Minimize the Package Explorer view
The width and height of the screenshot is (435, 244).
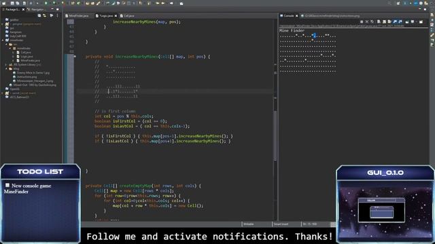pyautogui.click(x=52, y=9)
